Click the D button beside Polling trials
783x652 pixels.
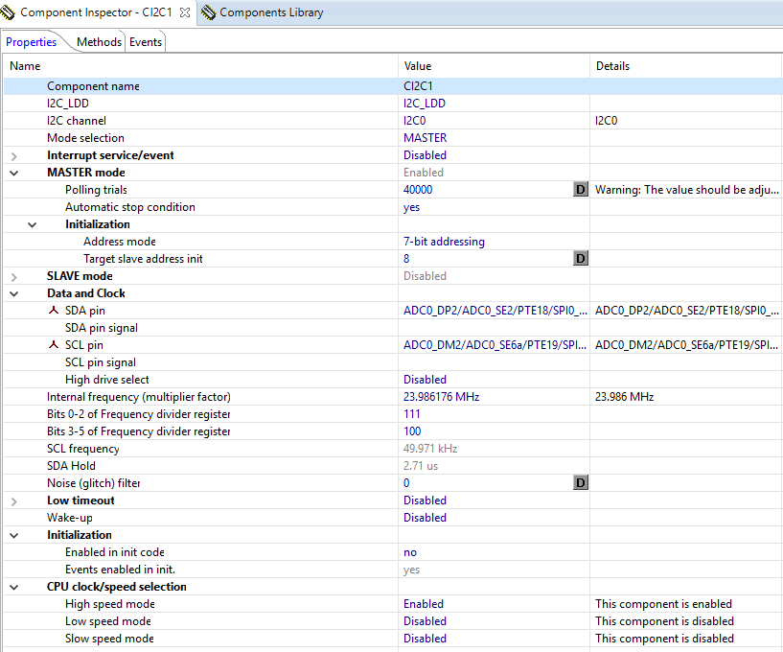tap(580, 190)
